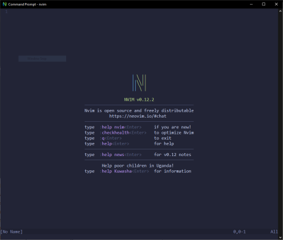This screenshot has height=240, width=283.
Task: Click the ':q<Enter>' command text
Action: point(111,138)
